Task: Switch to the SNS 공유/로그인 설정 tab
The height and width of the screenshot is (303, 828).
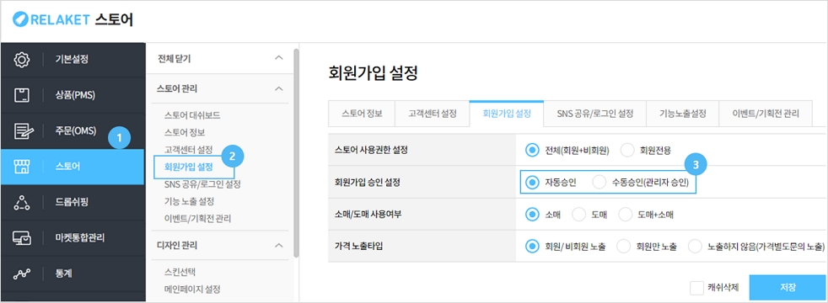Action: (594, 114)
